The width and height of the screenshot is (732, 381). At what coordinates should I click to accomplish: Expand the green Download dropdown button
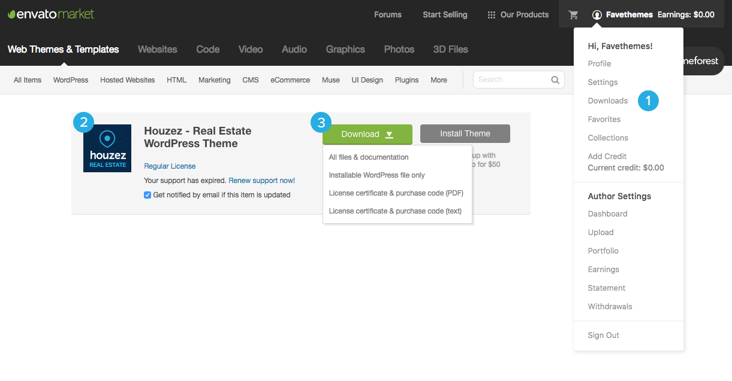[367, 135]
